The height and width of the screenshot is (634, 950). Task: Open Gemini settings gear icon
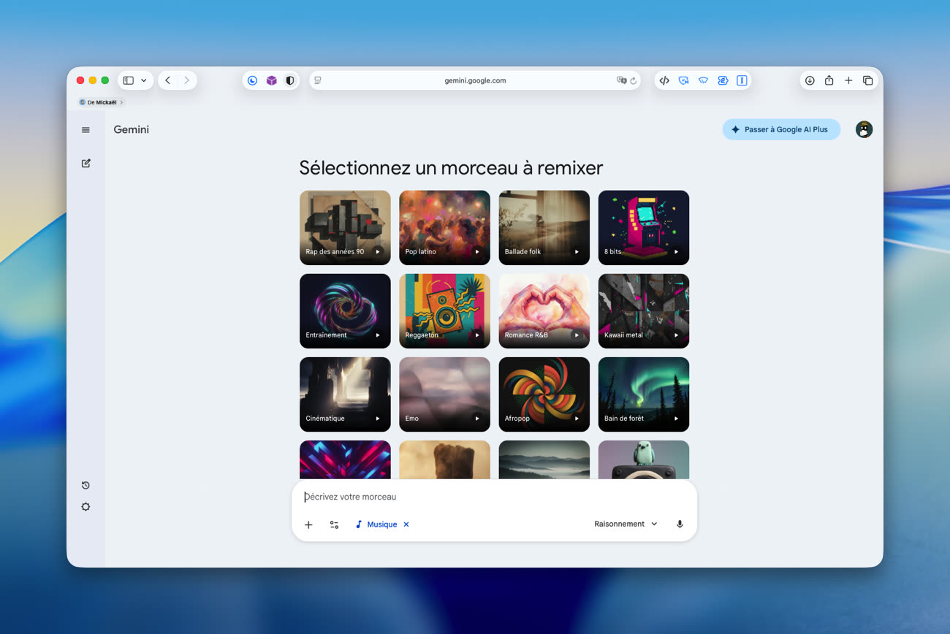85,507
